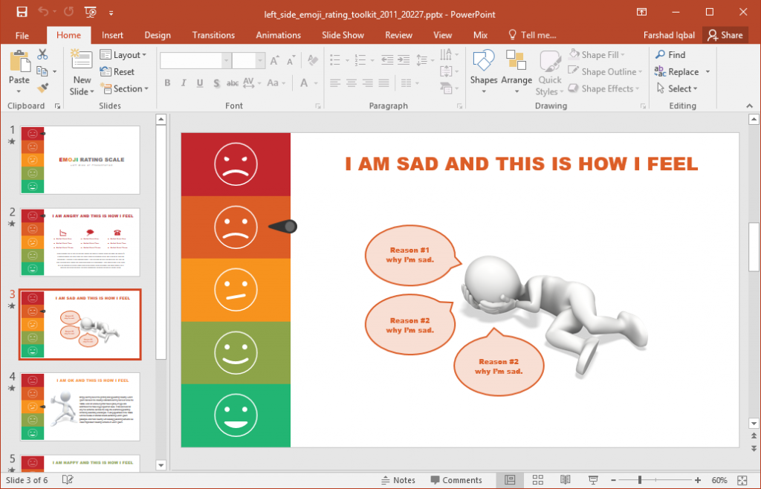Click the Tell me search box
This screenshot has height=489, width=761.
point(532,35)
